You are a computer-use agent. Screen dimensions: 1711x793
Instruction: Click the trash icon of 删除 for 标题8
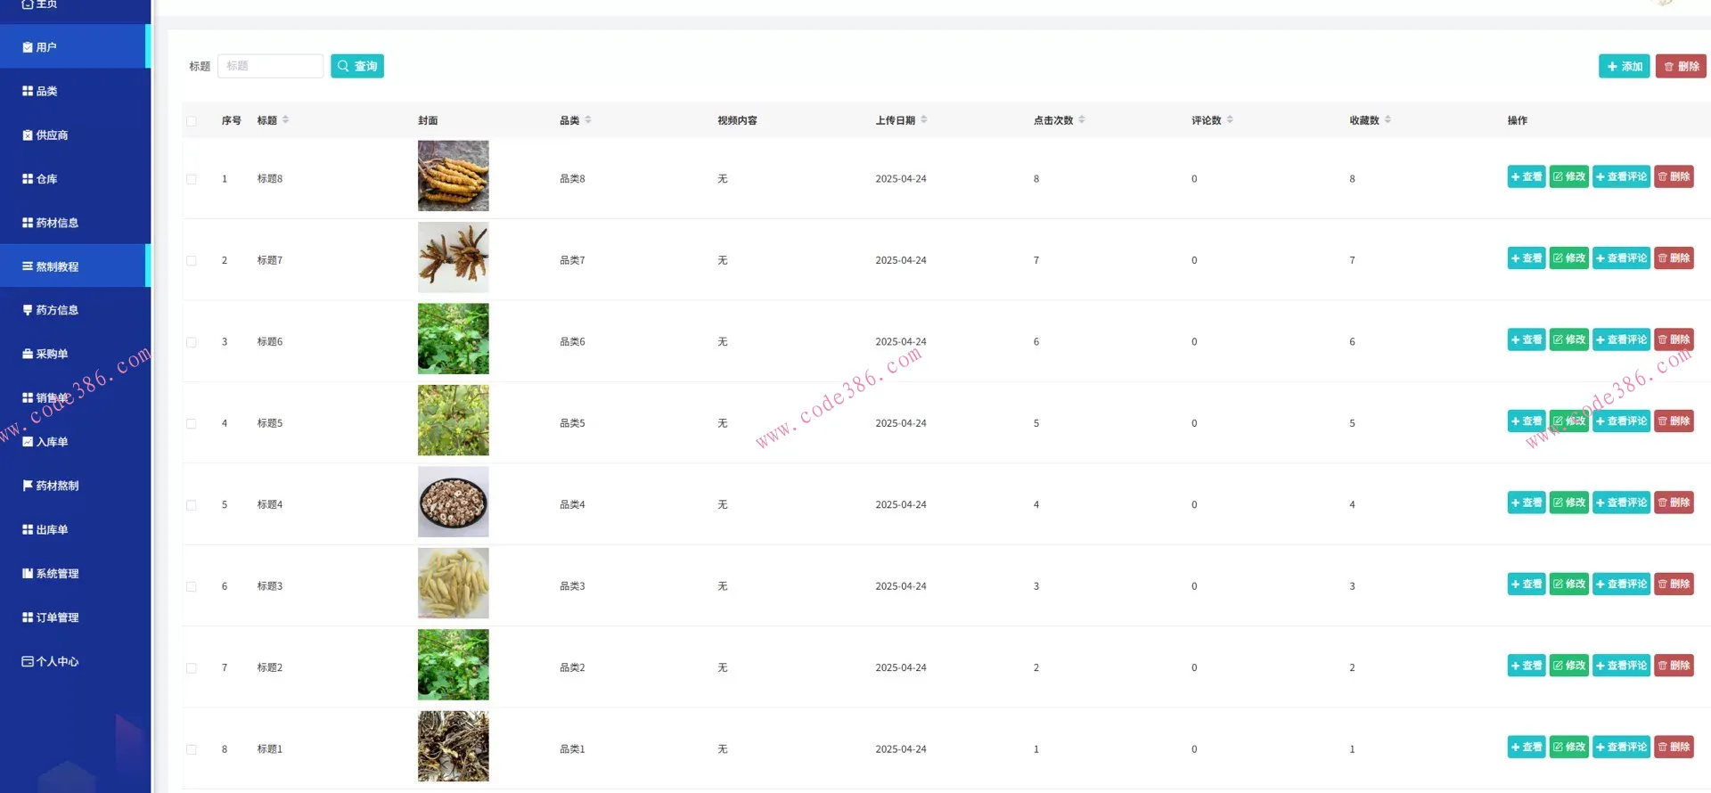(x=1663, y=176)
